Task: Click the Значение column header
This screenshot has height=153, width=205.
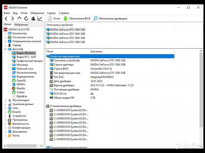Action: click(96, 51)
